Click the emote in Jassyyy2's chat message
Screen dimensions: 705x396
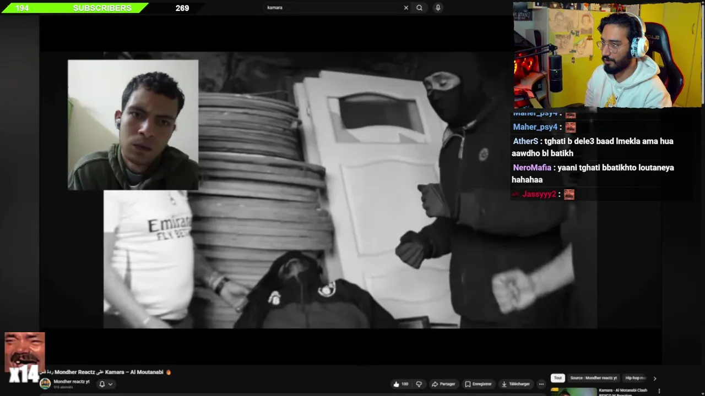569,194
